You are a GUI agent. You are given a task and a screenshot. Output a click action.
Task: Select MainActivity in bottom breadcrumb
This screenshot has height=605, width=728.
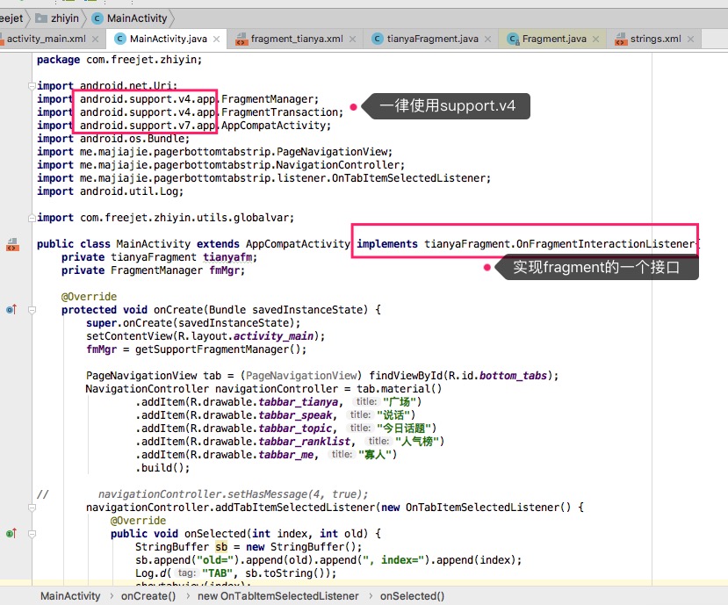[x=70, y=595]
